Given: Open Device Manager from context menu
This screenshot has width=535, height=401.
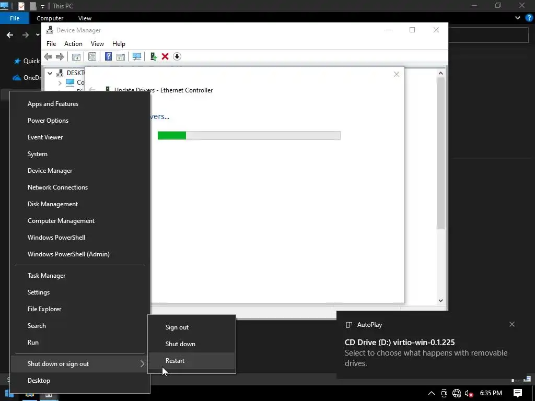Looking at the screenshot, I should tap(80, 171).
